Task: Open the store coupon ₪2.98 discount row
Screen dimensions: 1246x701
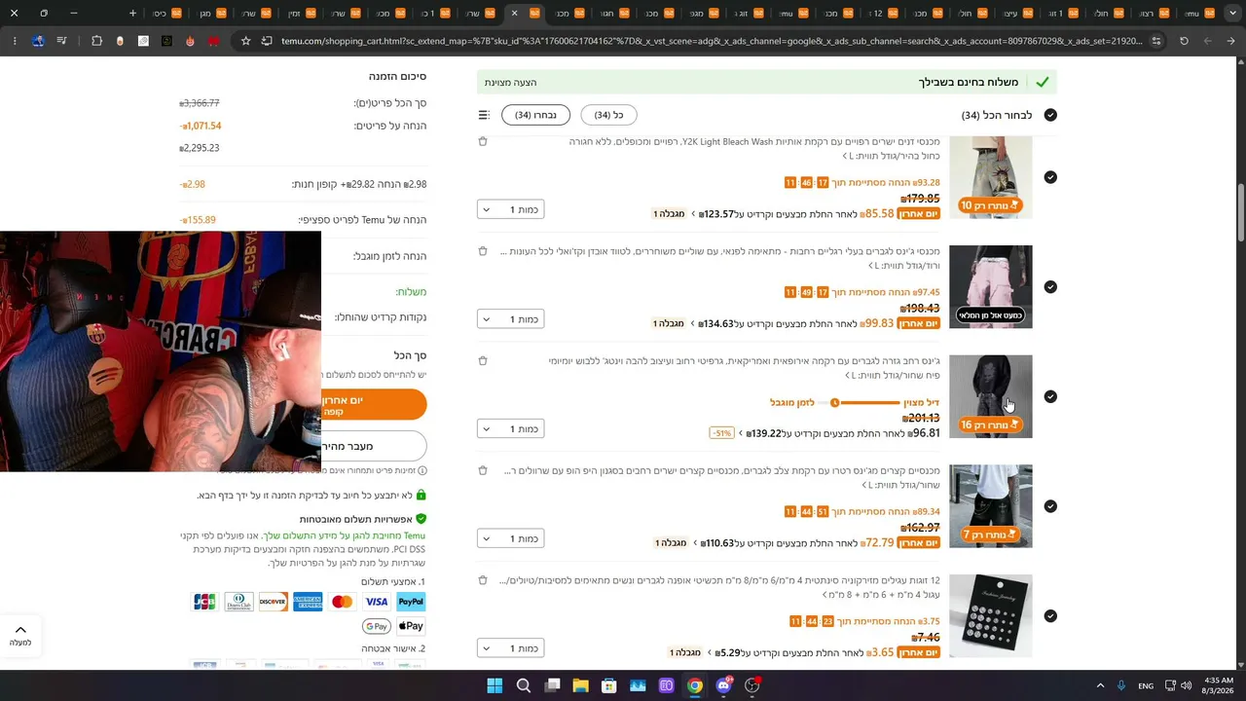Action: click(x=303, y=184)
